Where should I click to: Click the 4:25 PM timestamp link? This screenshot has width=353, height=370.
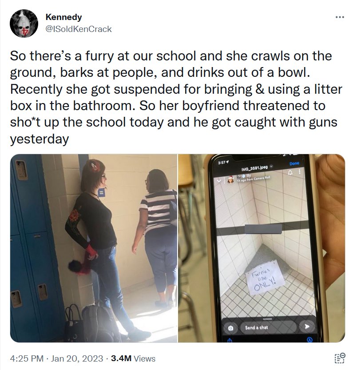pos(27,358)
